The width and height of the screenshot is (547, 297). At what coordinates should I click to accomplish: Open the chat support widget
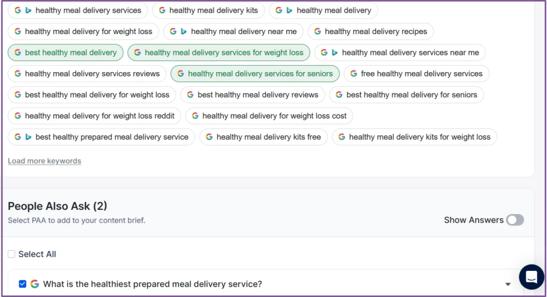(x=531, y=277)
